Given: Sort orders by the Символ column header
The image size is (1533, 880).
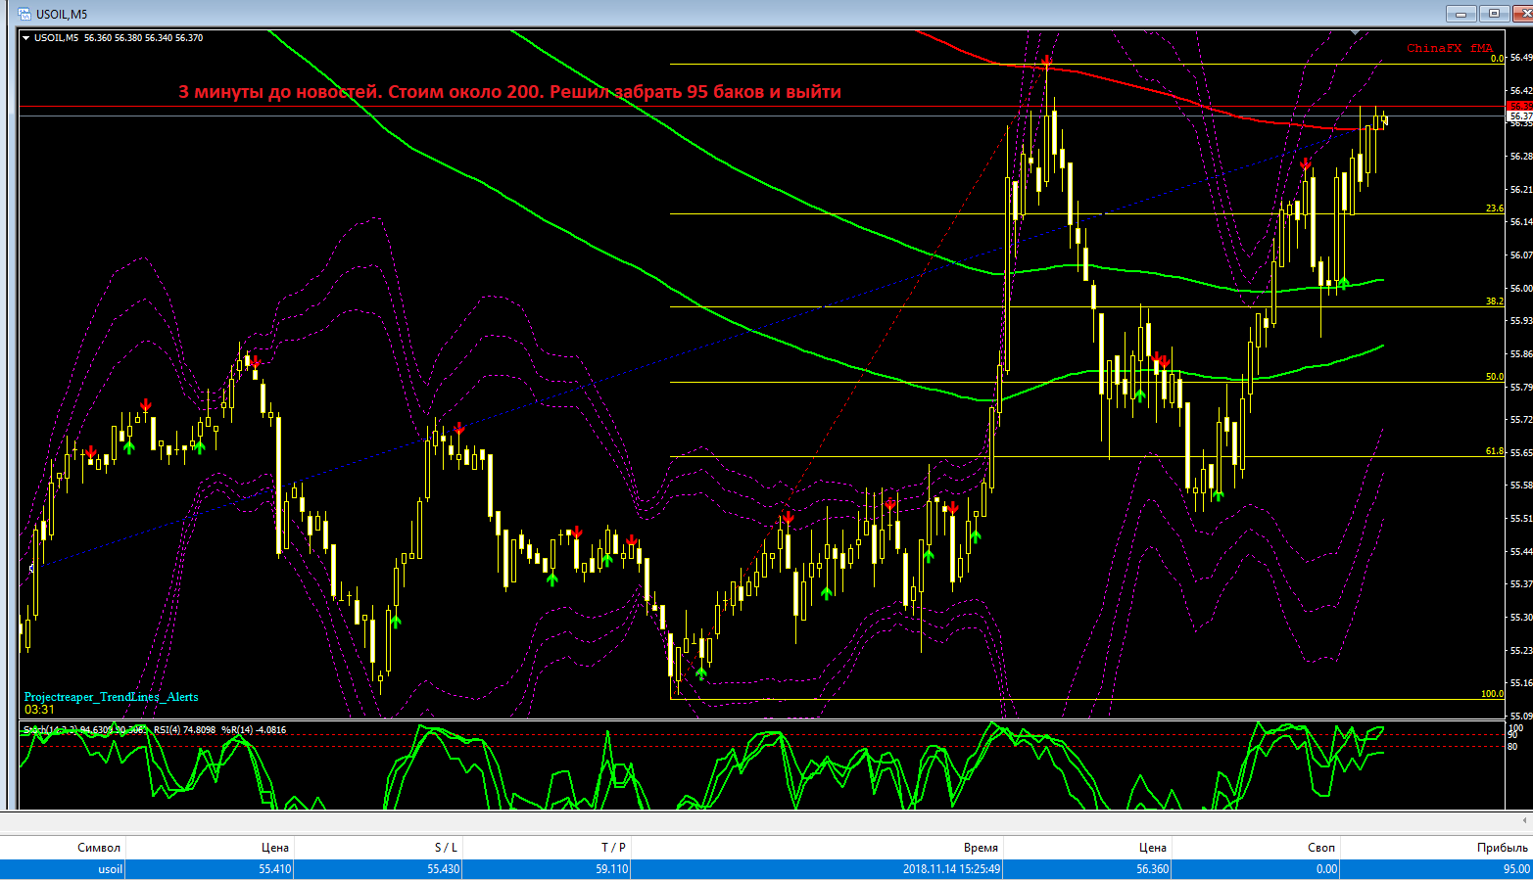Looking at the screenshot, I should pyautogui.click(x=99, y=848).
